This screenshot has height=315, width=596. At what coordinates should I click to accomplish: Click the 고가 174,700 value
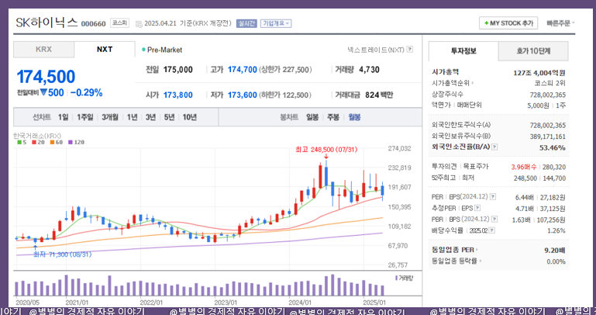243,70
